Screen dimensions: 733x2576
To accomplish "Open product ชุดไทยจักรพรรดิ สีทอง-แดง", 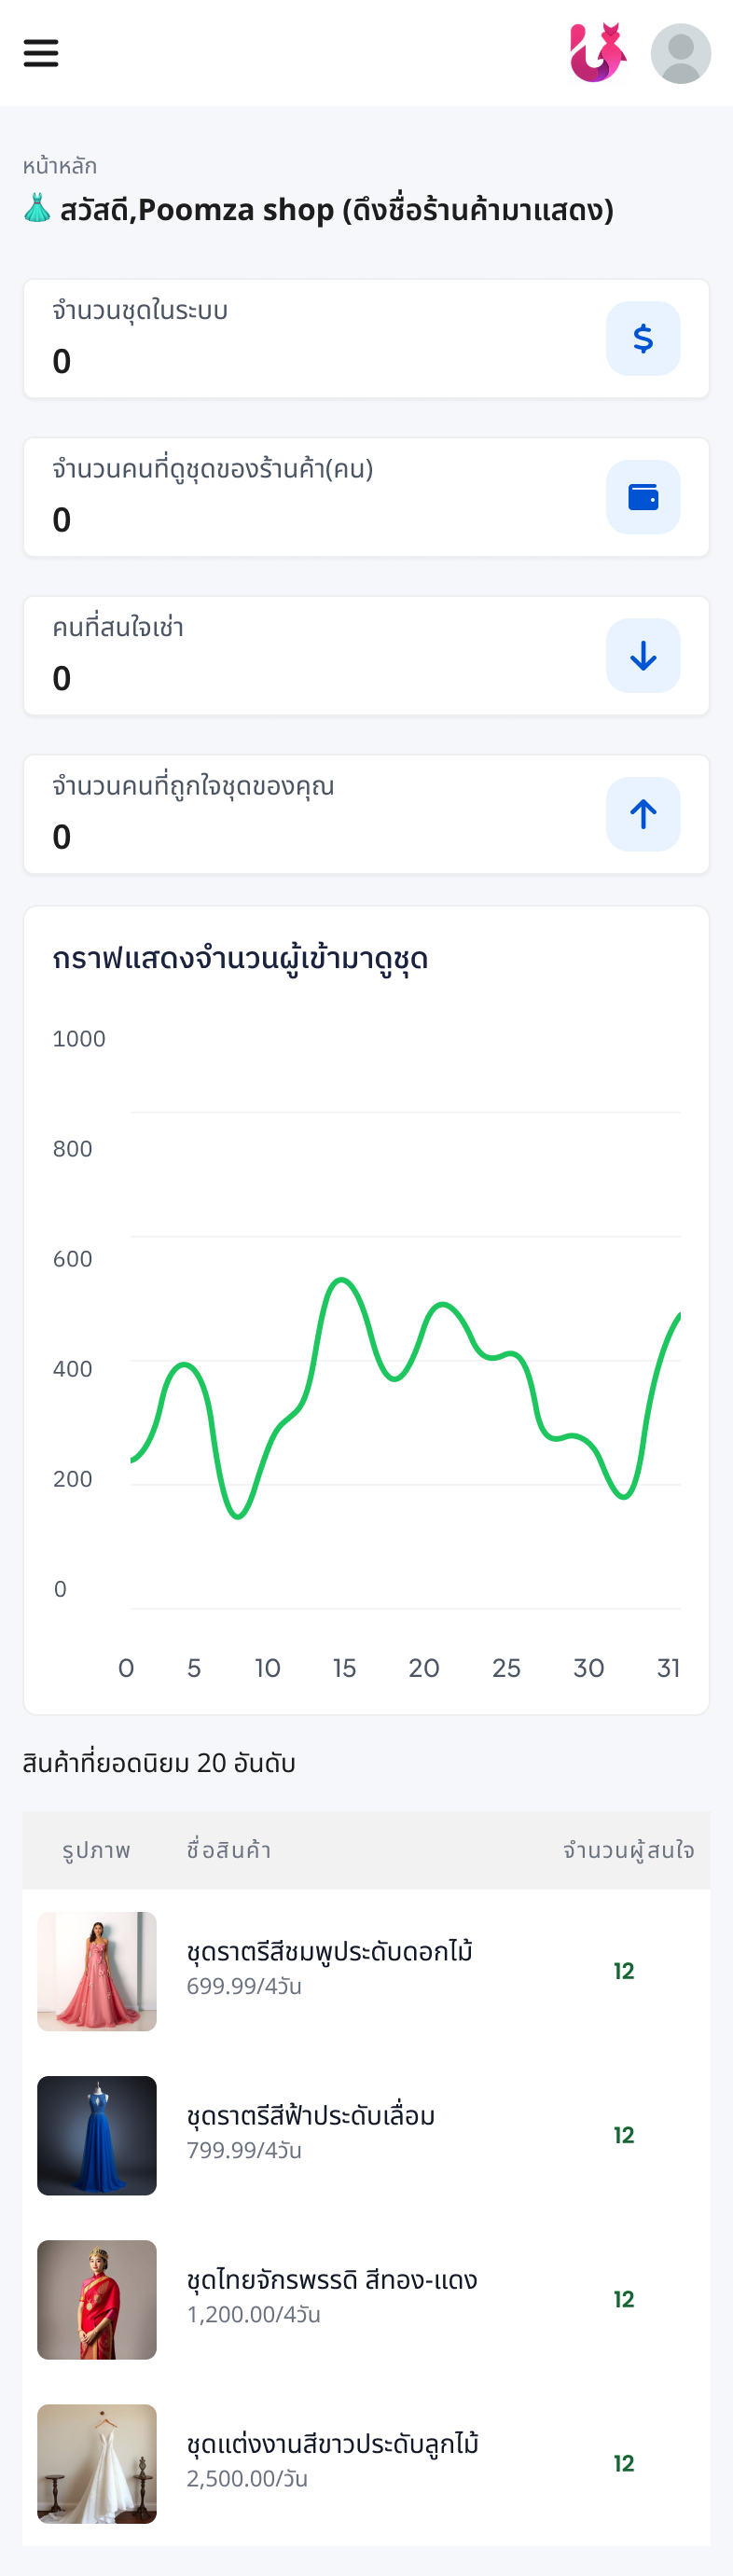I will pos(331,2280).
